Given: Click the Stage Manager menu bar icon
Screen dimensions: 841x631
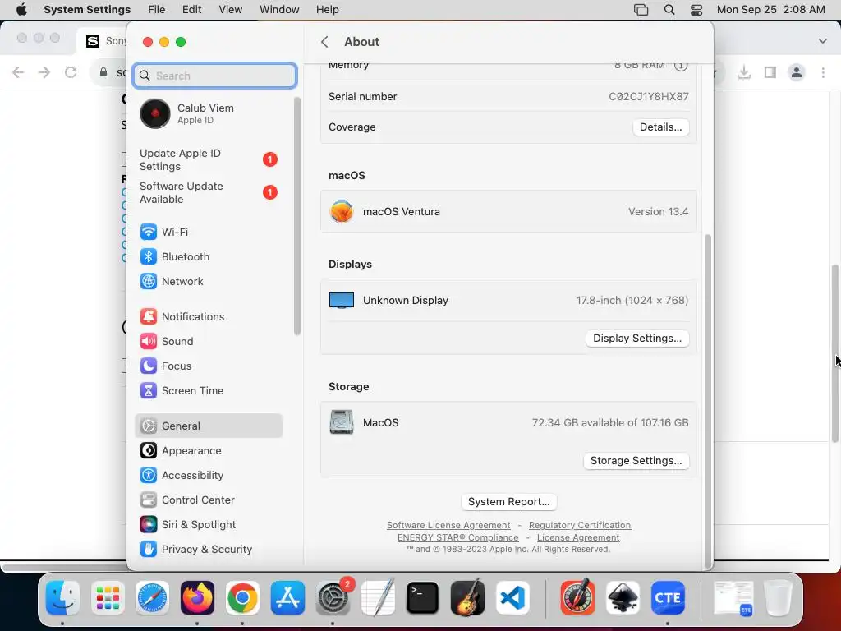Looking at the screenshot, I should 641,10.
